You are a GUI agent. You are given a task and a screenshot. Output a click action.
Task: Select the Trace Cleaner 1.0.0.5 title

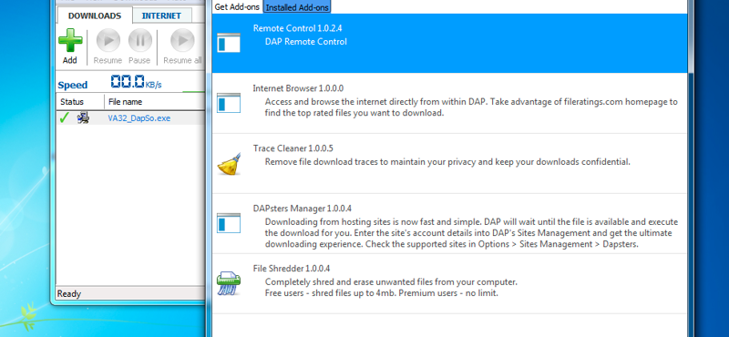293,148
